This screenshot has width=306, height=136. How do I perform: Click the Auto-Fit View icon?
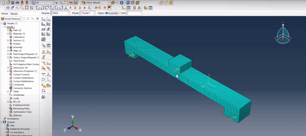pos(27,8)
